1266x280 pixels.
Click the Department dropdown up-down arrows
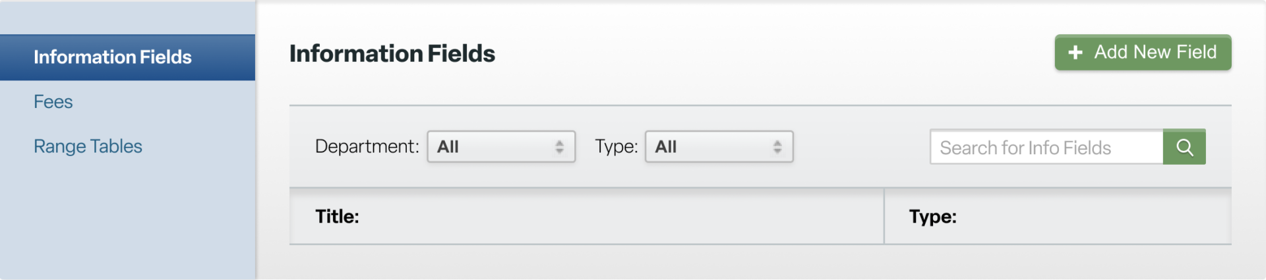(x=559, y=147)
